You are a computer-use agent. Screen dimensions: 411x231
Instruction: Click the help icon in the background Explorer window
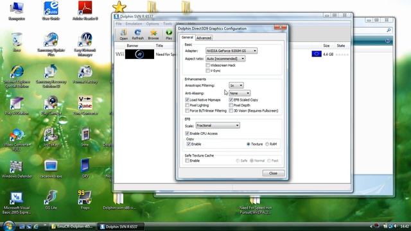[387, 41]
